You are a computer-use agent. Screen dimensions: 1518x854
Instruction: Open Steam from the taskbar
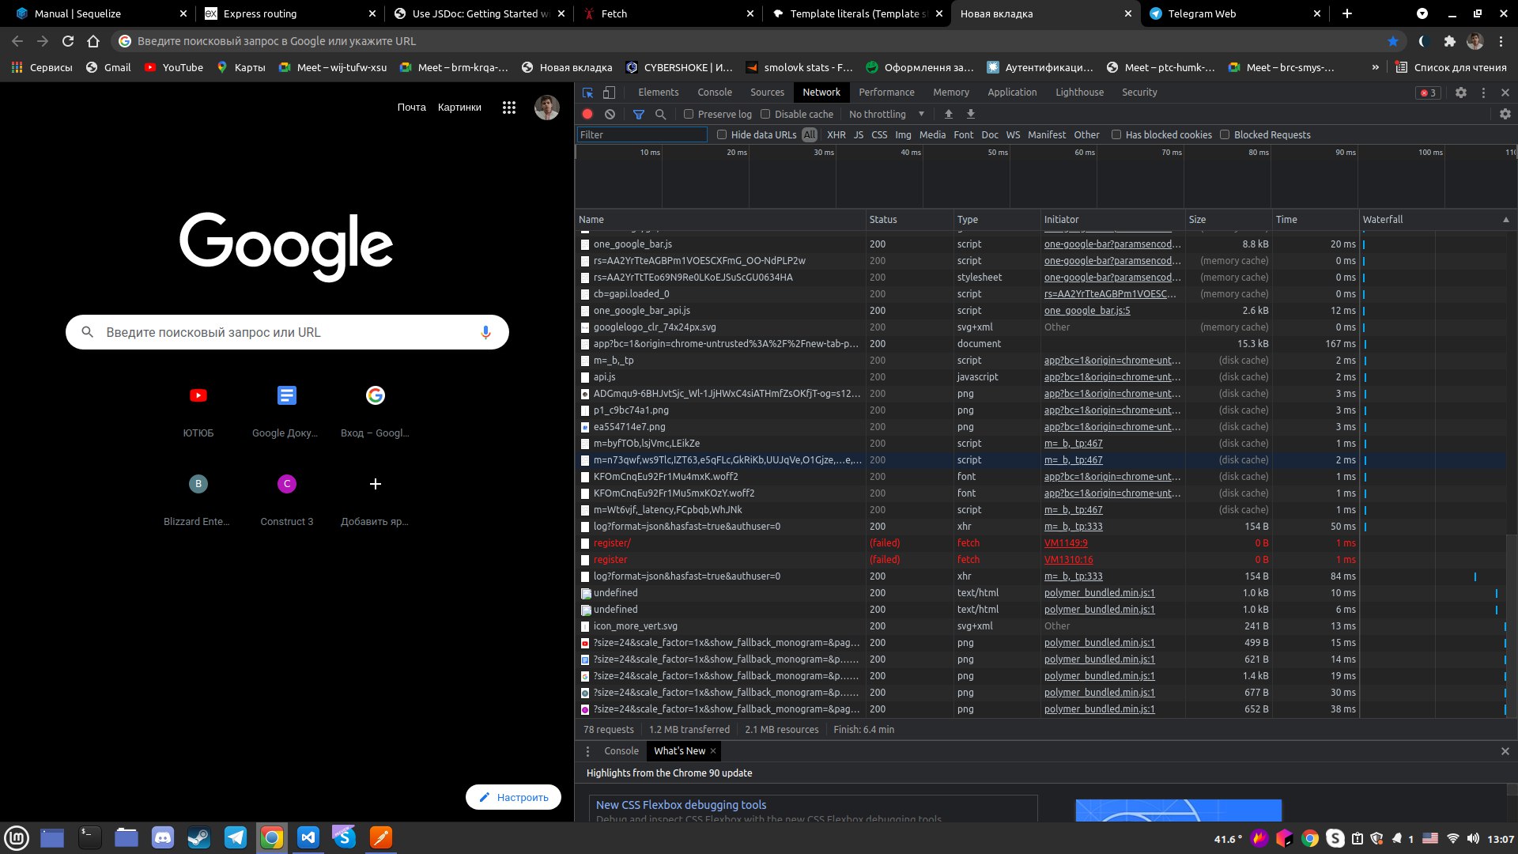pos(199,837)
